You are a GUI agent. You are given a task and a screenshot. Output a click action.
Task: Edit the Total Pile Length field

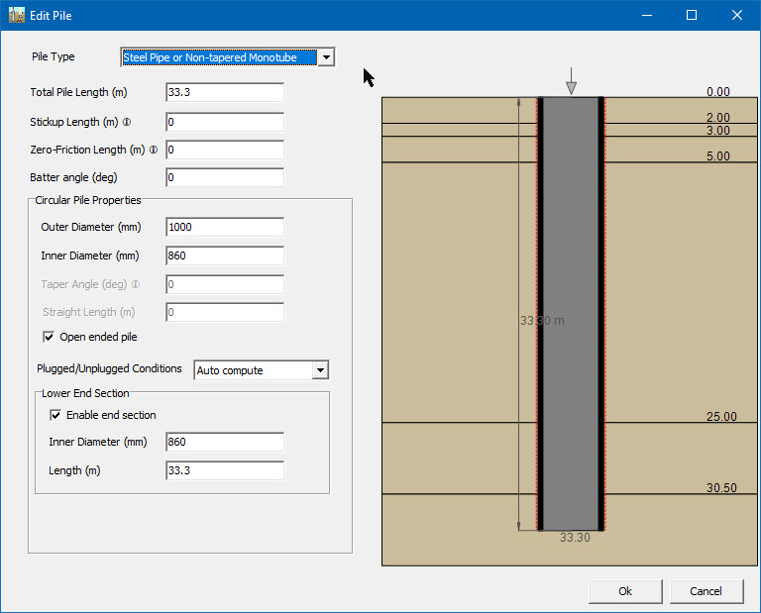pos(225,92)
